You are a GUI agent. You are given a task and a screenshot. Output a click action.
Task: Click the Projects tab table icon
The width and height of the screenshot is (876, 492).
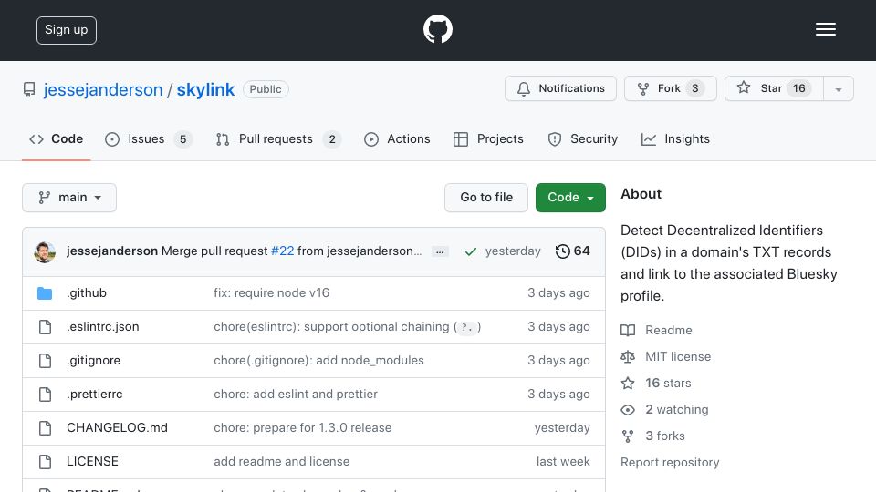point(460,139)
